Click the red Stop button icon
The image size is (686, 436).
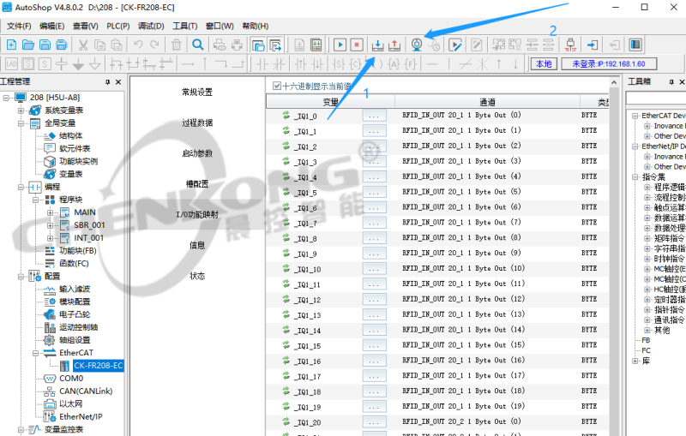pyautogui.click(x=357, y=45)
